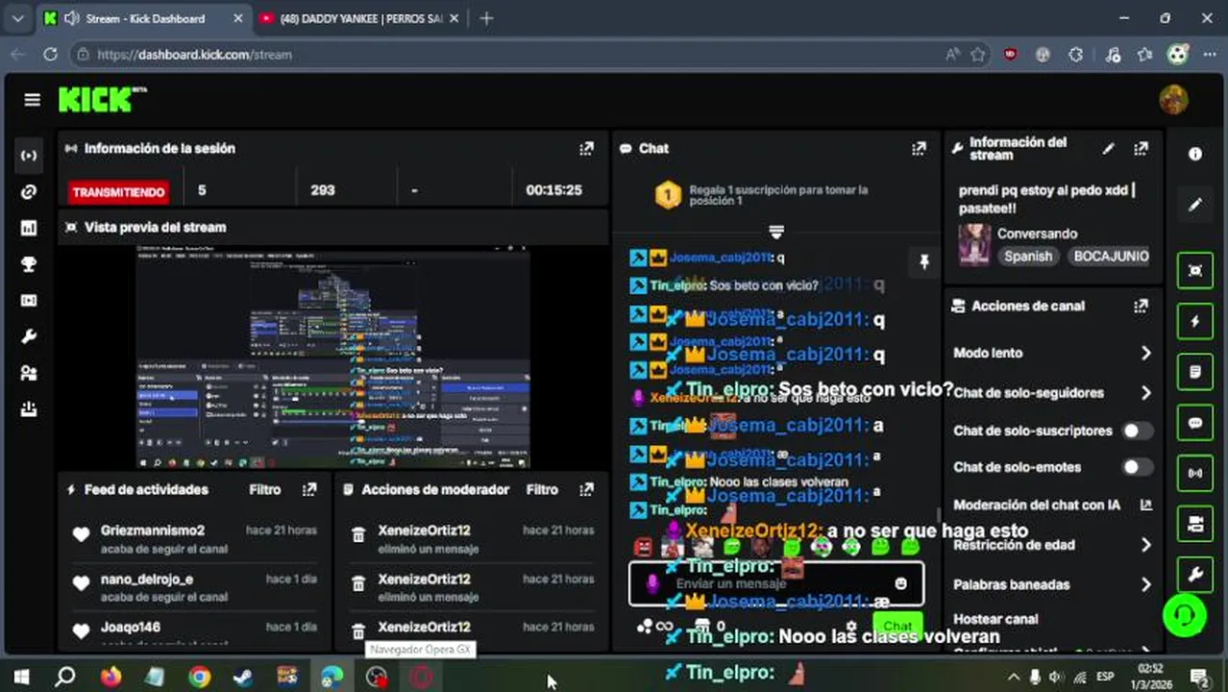Edit stream info with the pencil icon
The height and width of the screenshot is (692, 1228).
coord(1108,149)
